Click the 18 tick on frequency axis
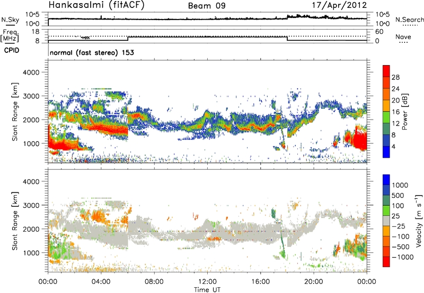This screenshot has width=424, height=293. 36,32
